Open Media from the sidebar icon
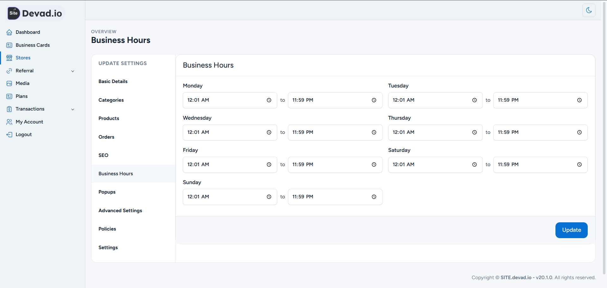This screenshot has width=607, height=288. coord(9,83)
